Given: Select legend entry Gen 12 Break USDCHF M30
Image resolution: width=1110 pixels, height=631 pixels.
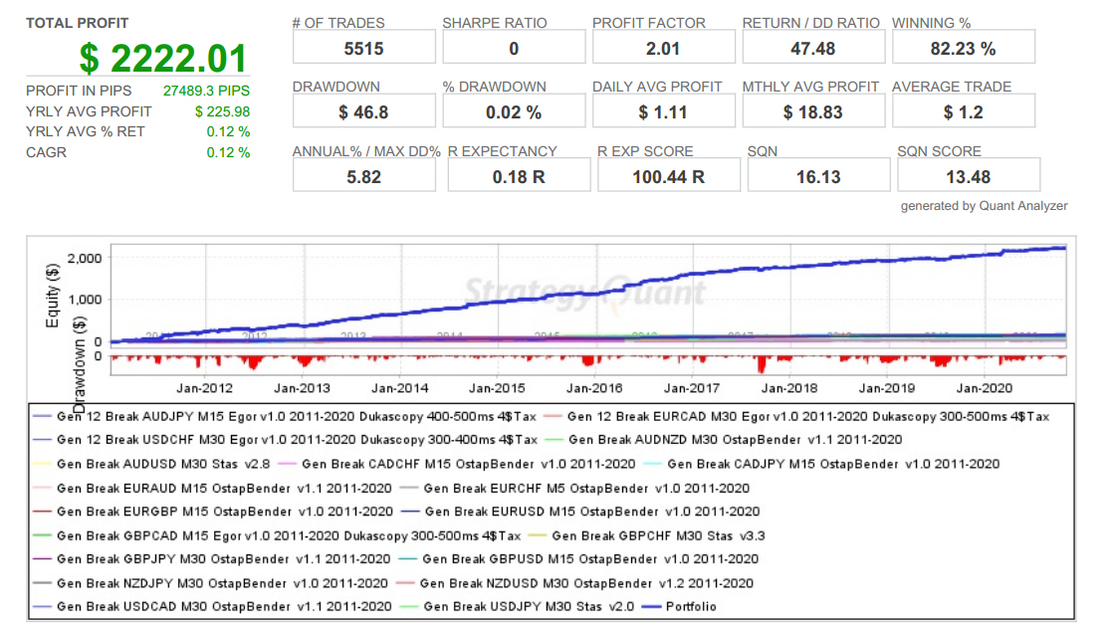Looking at the screenshot, I should click(286, 439).
